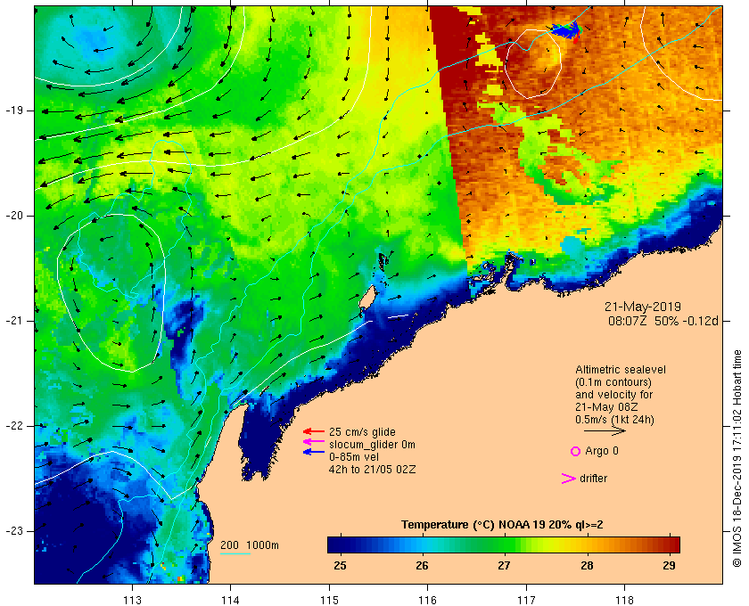Image resolution: width=749 pixels, height=606 pixels.
Task: Click the latitude axis label '-23'
Action: click(14, 531)
